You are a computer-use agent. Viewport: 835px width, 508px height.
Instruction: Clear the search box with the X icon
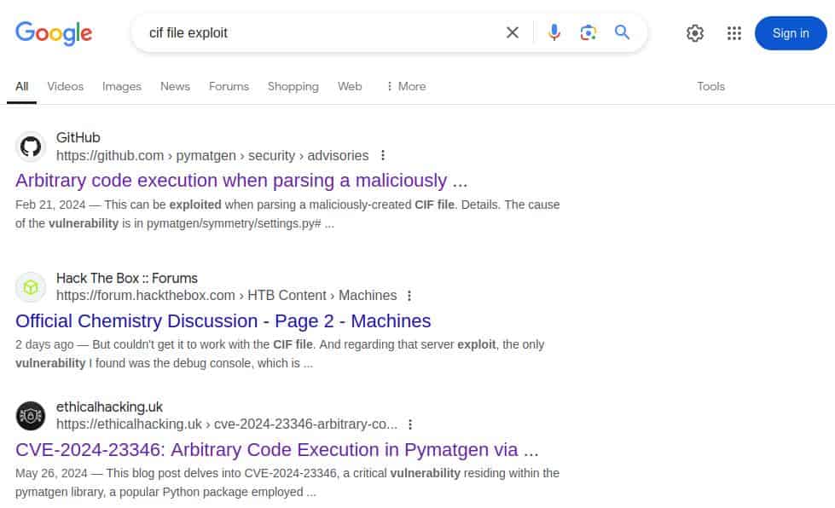(513, 33)
